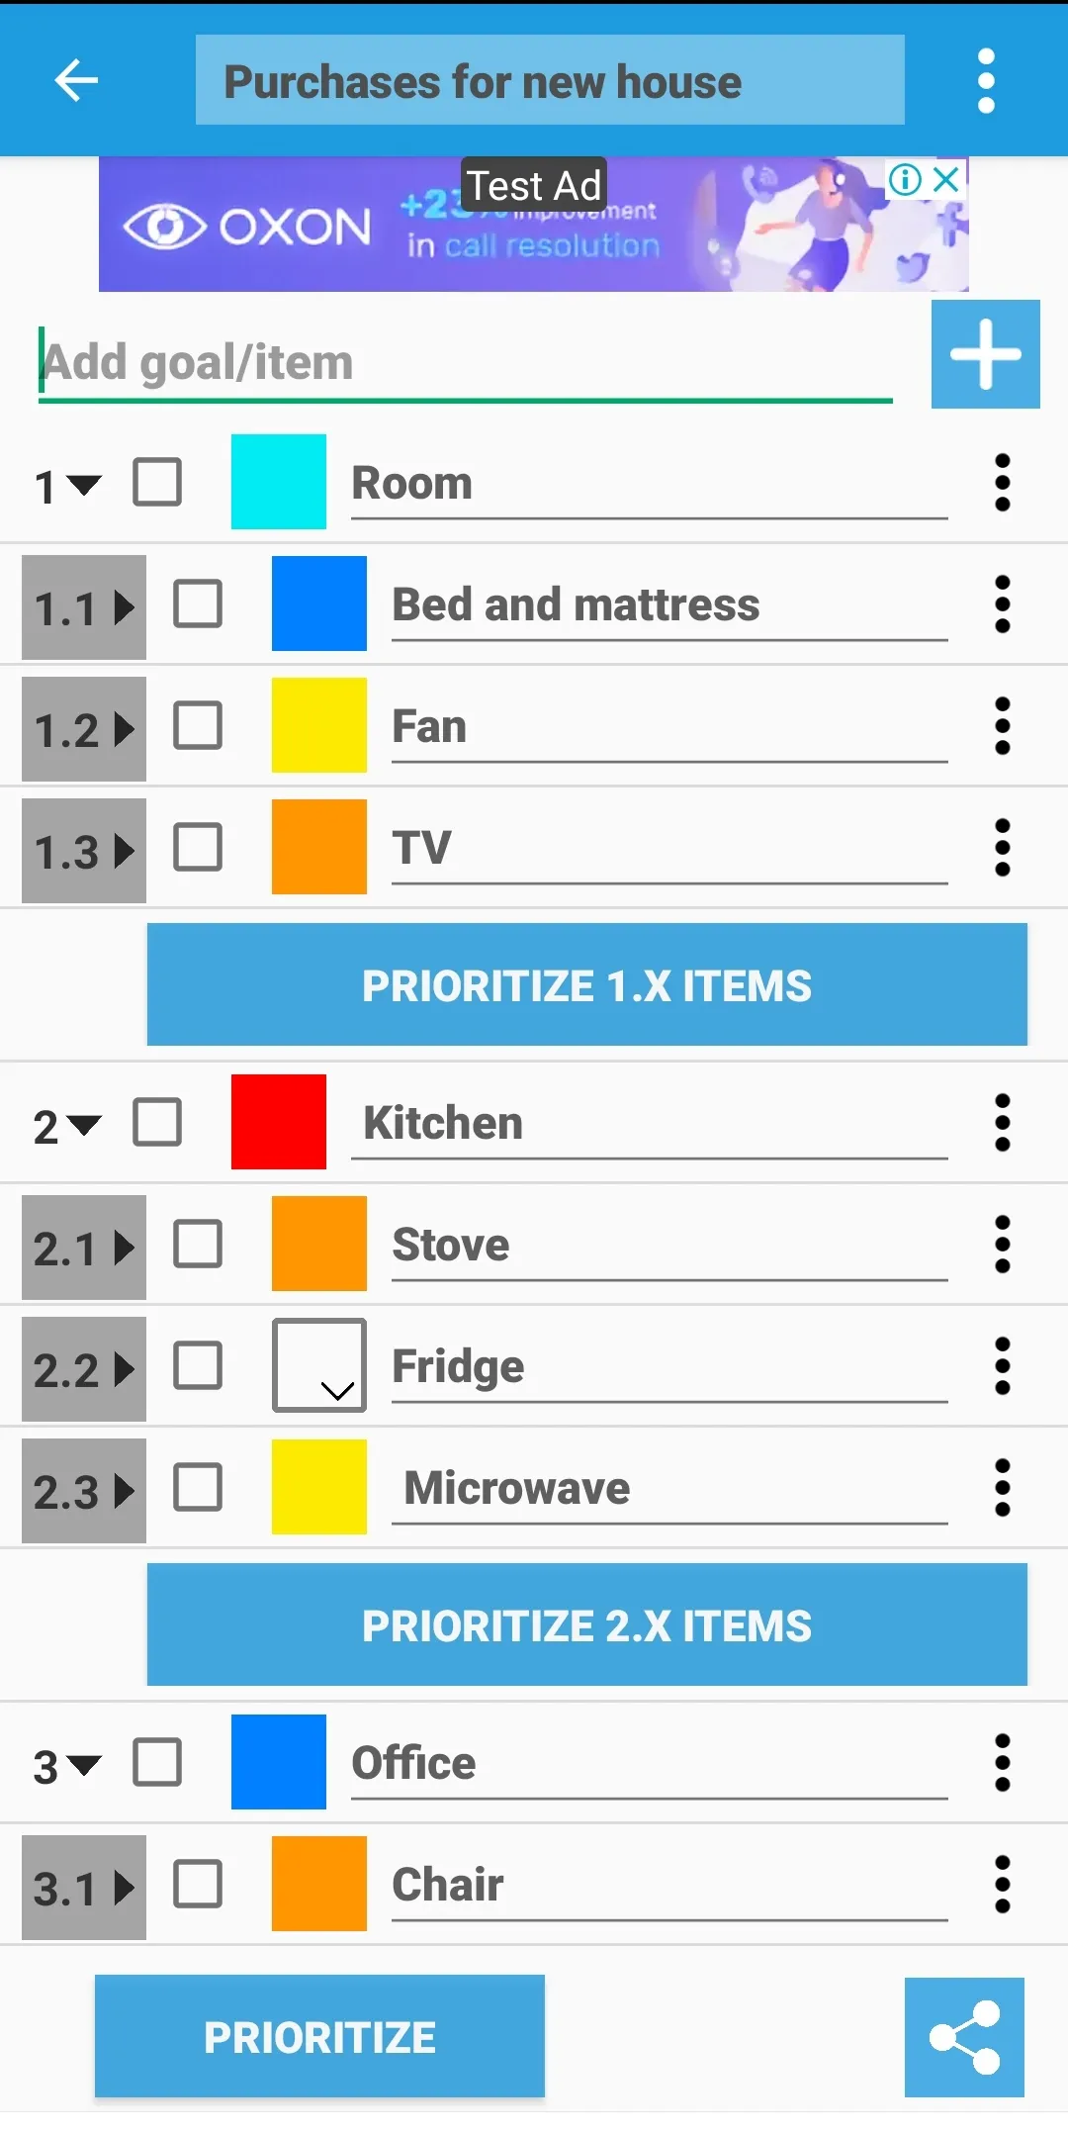This screenshot has width=1068, height=2133.
Task: Change the orange color swatch for TV
Action: click(319, 847)
